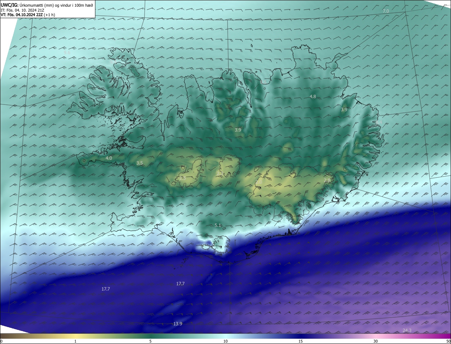Click tick label 30 on the colour scale
Screen dimensions: 451x344
click(x=376, y=342)
